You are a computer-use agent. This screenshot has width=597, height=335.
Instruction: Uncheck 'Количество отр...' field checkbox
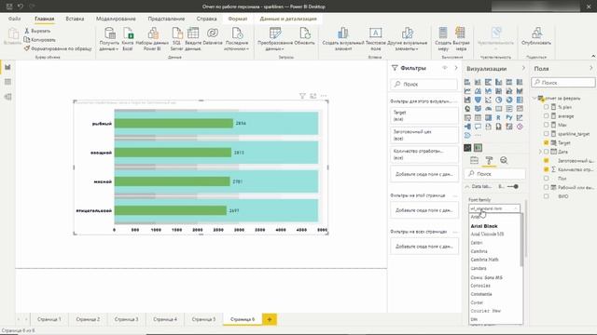pos(546,169)
